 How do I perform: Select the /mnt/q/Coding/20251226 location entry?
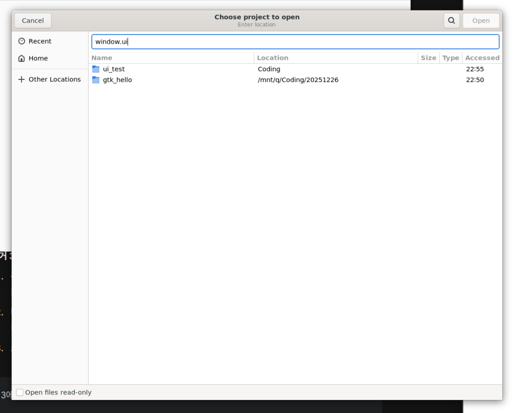pyautogui.click(x=298, y=79)
